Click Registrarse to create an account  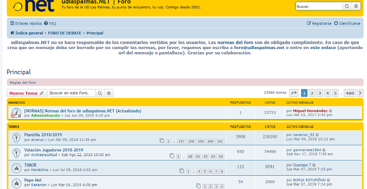[319, 24]
